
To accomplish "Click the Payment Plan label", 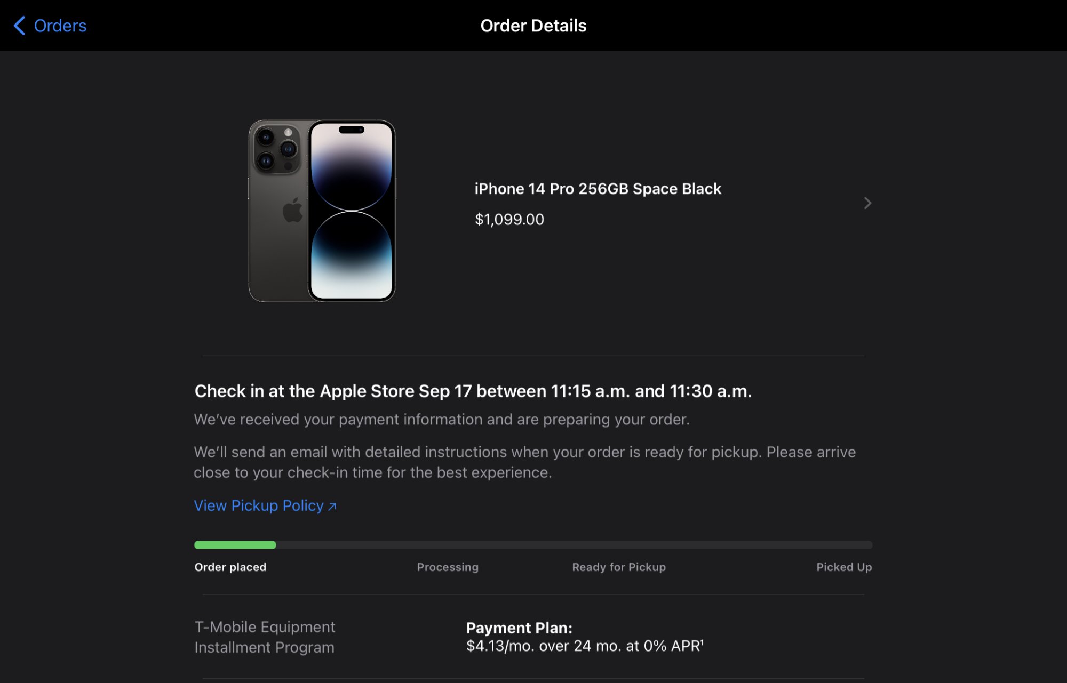I will [x=519, y=628].
